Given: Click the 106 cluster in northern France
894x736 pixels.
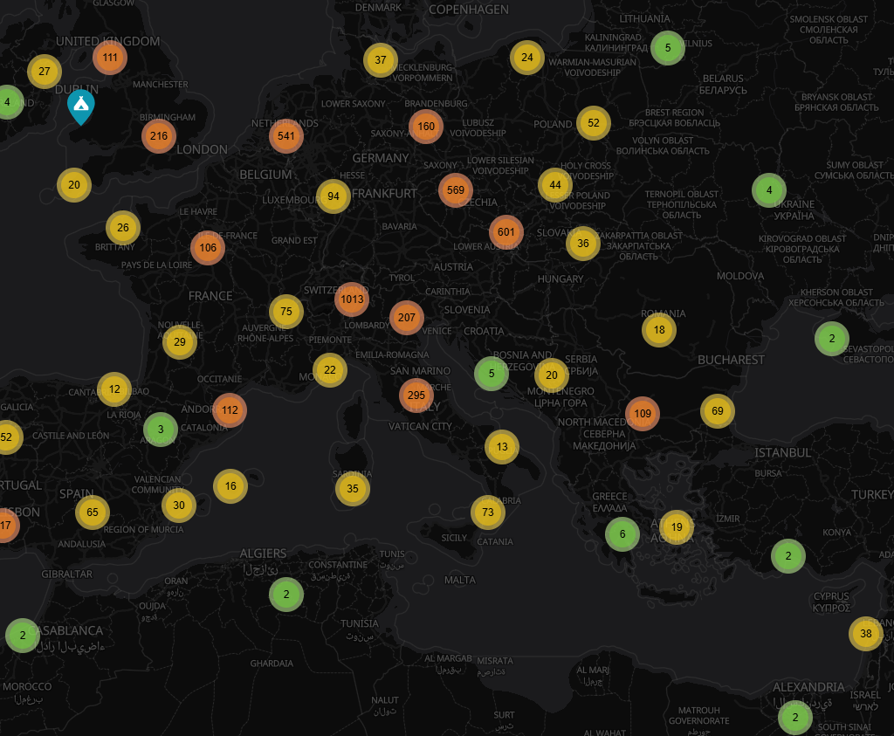Looking at the screenshot, I should click(x=208, y=248).
